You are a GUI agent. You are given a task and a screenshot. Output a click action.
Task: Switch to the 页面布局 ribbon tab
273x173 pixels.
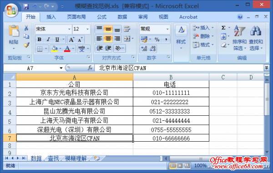pos(76,17)
